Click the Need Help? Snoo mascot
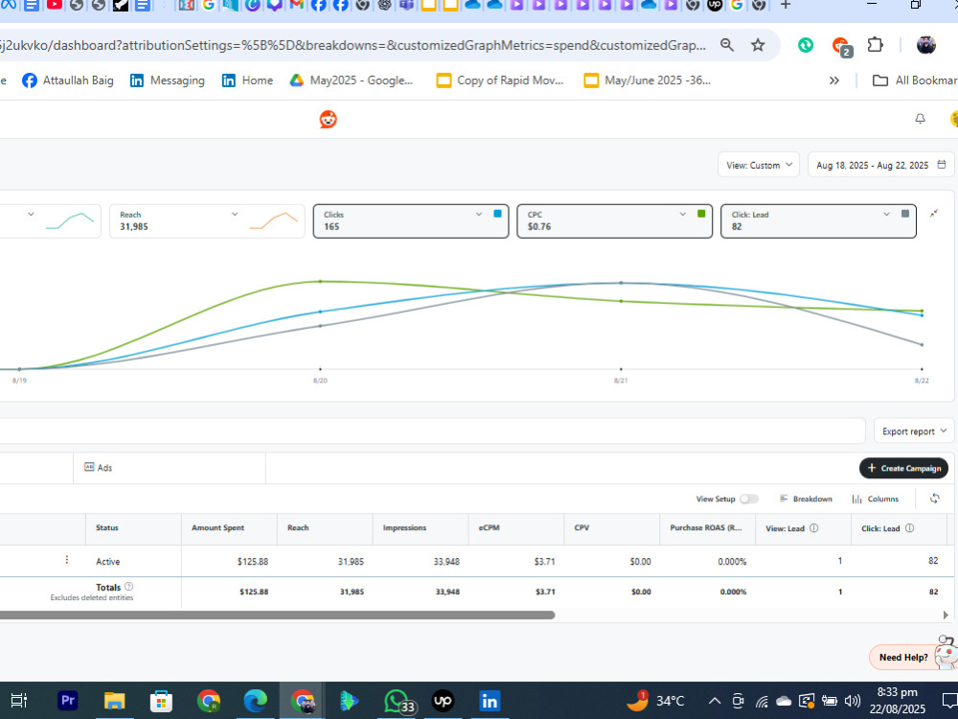Viewport: 958px width, 719px height. (x=947, y=653)
